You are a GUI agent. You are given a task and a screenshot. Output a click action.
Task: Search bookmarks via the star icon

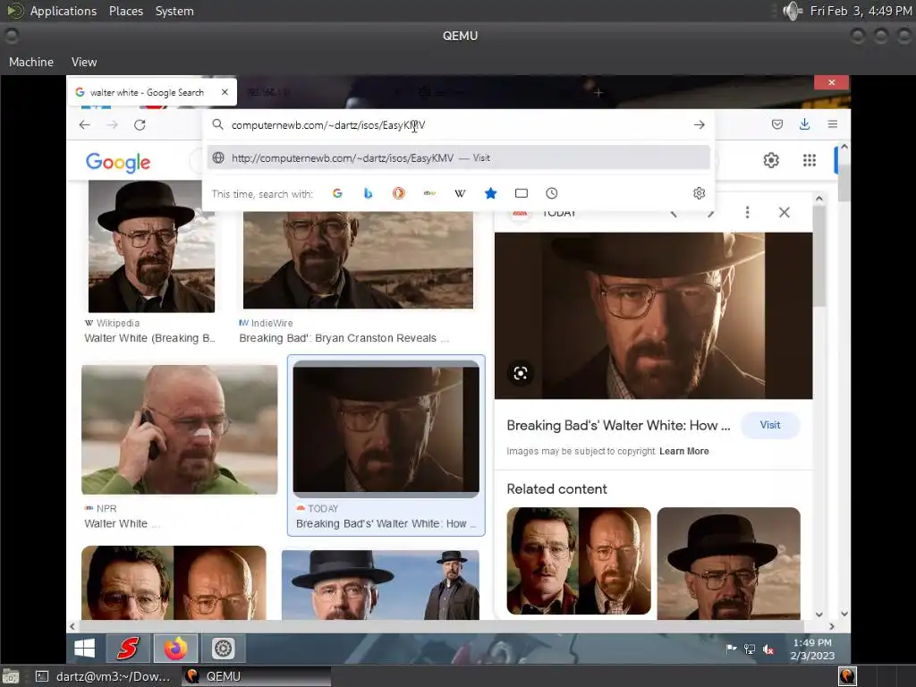coord(491,193)
